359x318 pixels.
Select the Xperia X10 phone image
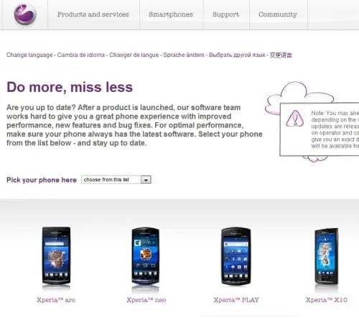point(326,256)
